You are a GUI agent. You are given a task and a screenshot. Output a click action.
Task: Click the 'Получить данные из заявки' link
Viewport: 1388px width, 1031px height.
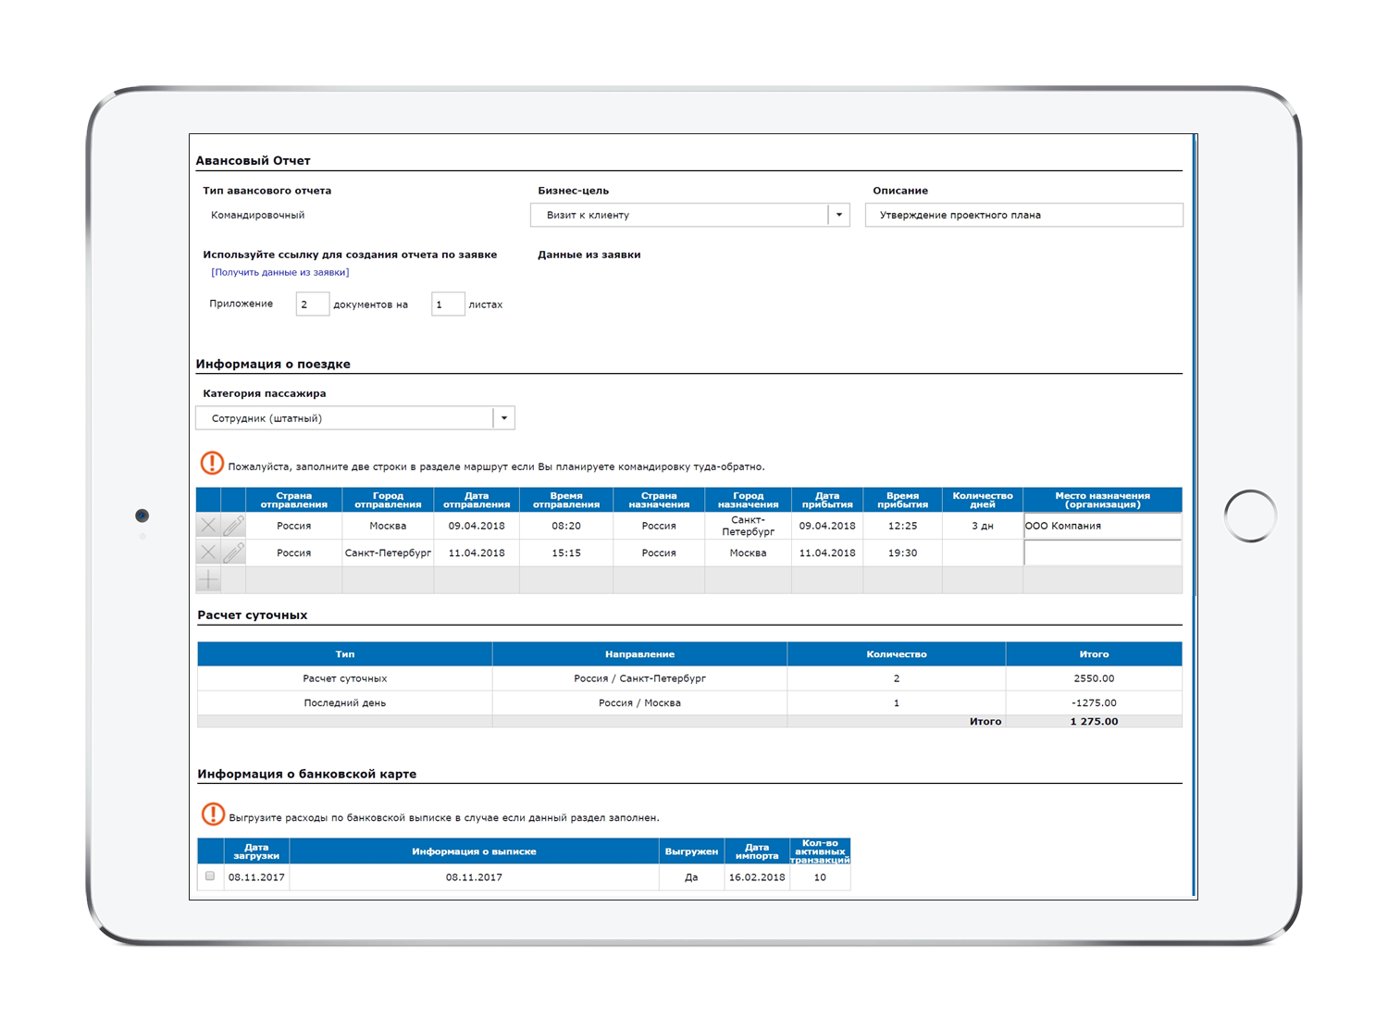tap(279, 272)
